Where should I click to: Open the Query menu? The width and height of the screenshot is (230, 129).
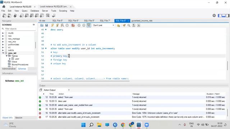coord(24,11)
